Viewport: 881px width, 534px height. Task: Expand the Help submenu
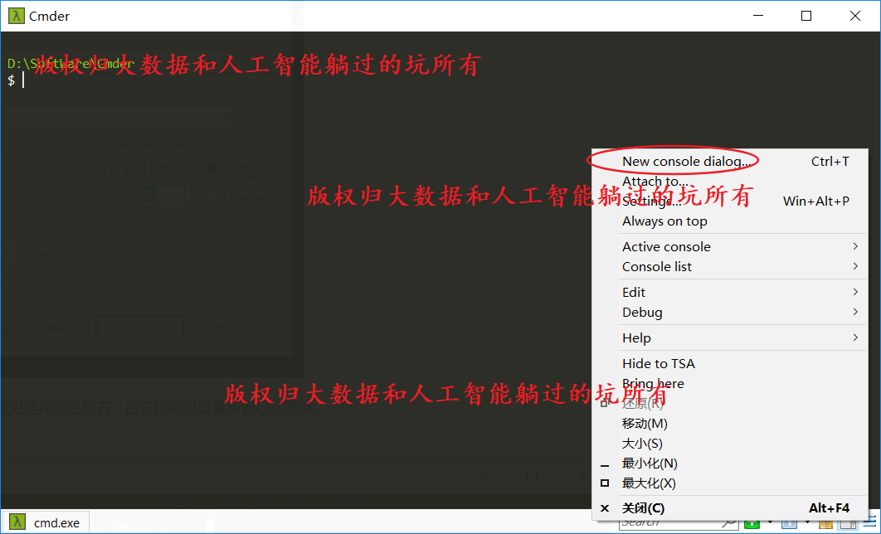tap(729, 338)
